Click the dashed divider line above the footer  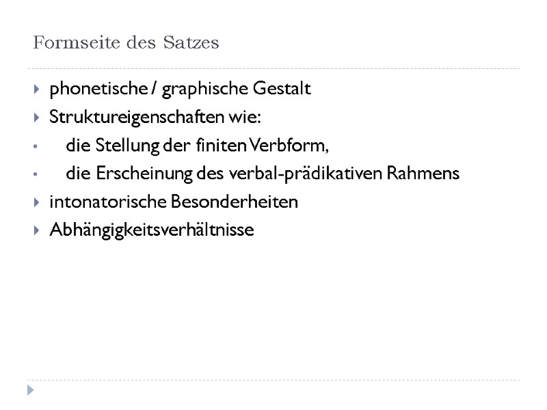point(273,380)
